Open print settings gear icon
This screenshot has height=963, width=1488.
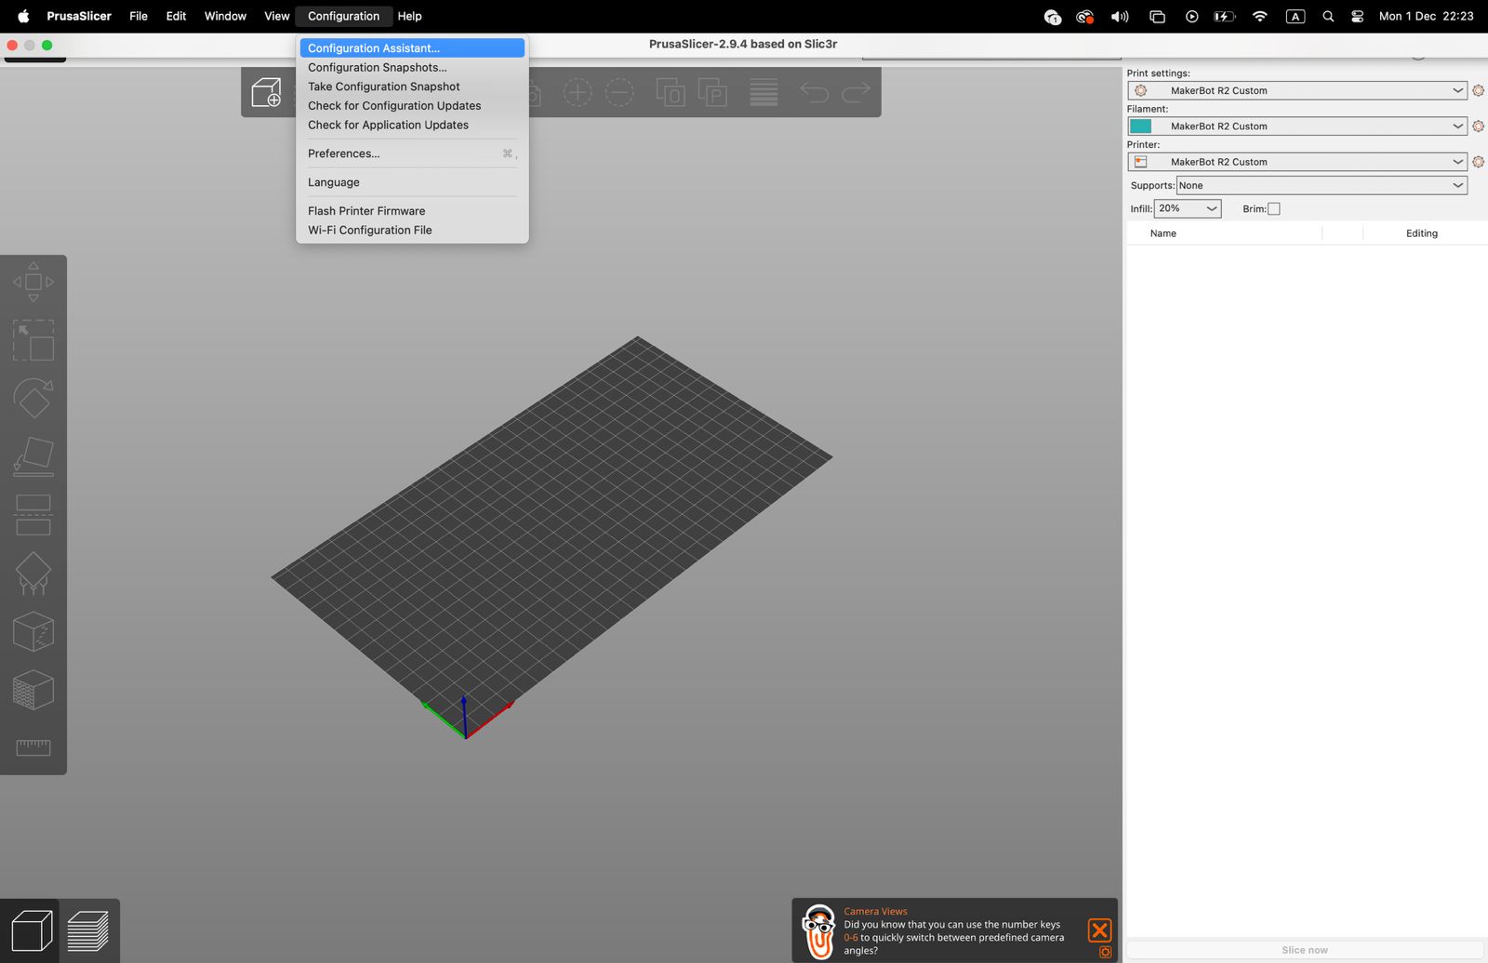[x=1478, y=91]
